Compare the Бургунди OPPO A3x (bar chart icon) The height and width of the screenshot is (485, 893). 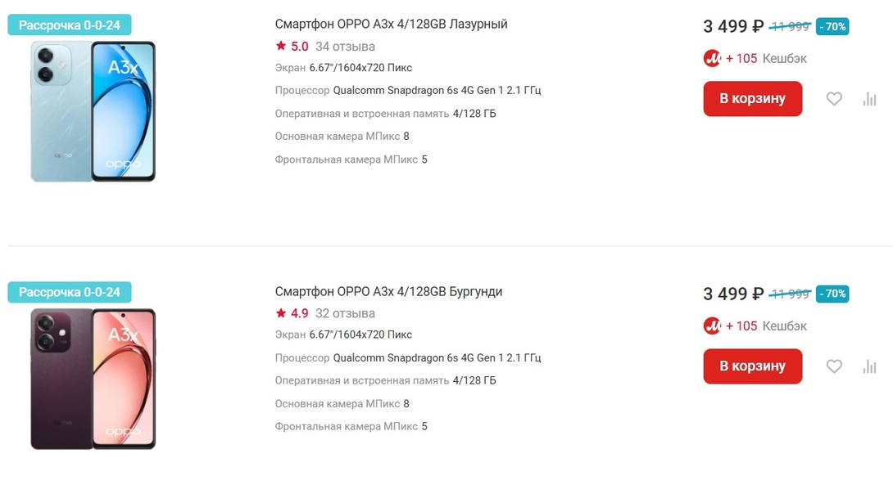869,366
